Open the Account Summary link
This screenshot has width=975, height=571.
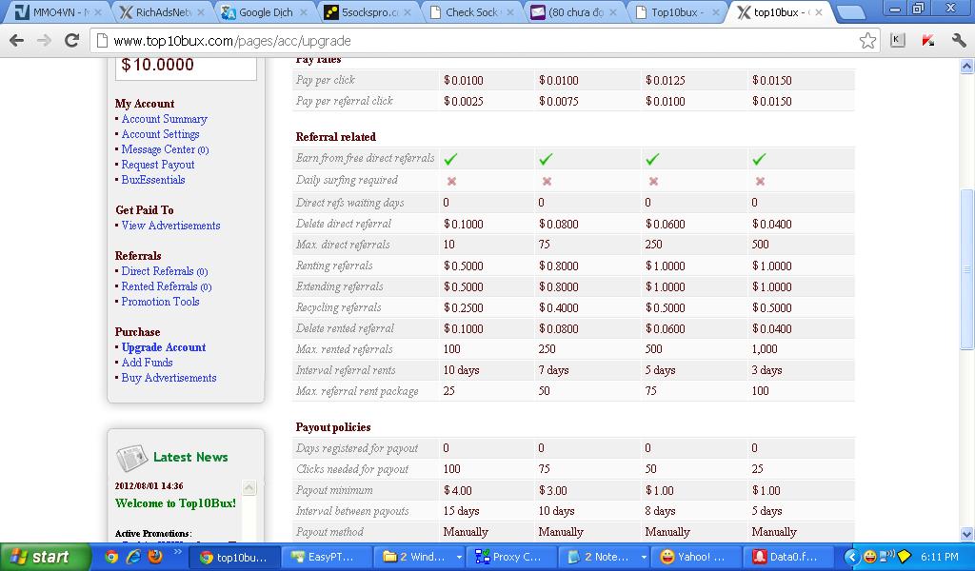click(164, 119)
